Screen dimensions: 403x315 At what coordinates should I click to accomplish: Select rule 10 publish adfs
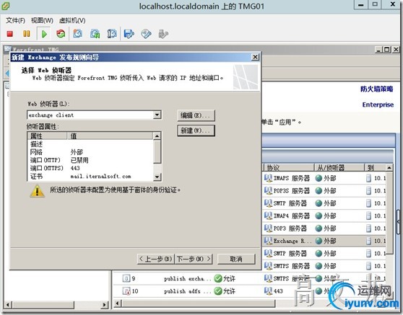coord(188,291)
